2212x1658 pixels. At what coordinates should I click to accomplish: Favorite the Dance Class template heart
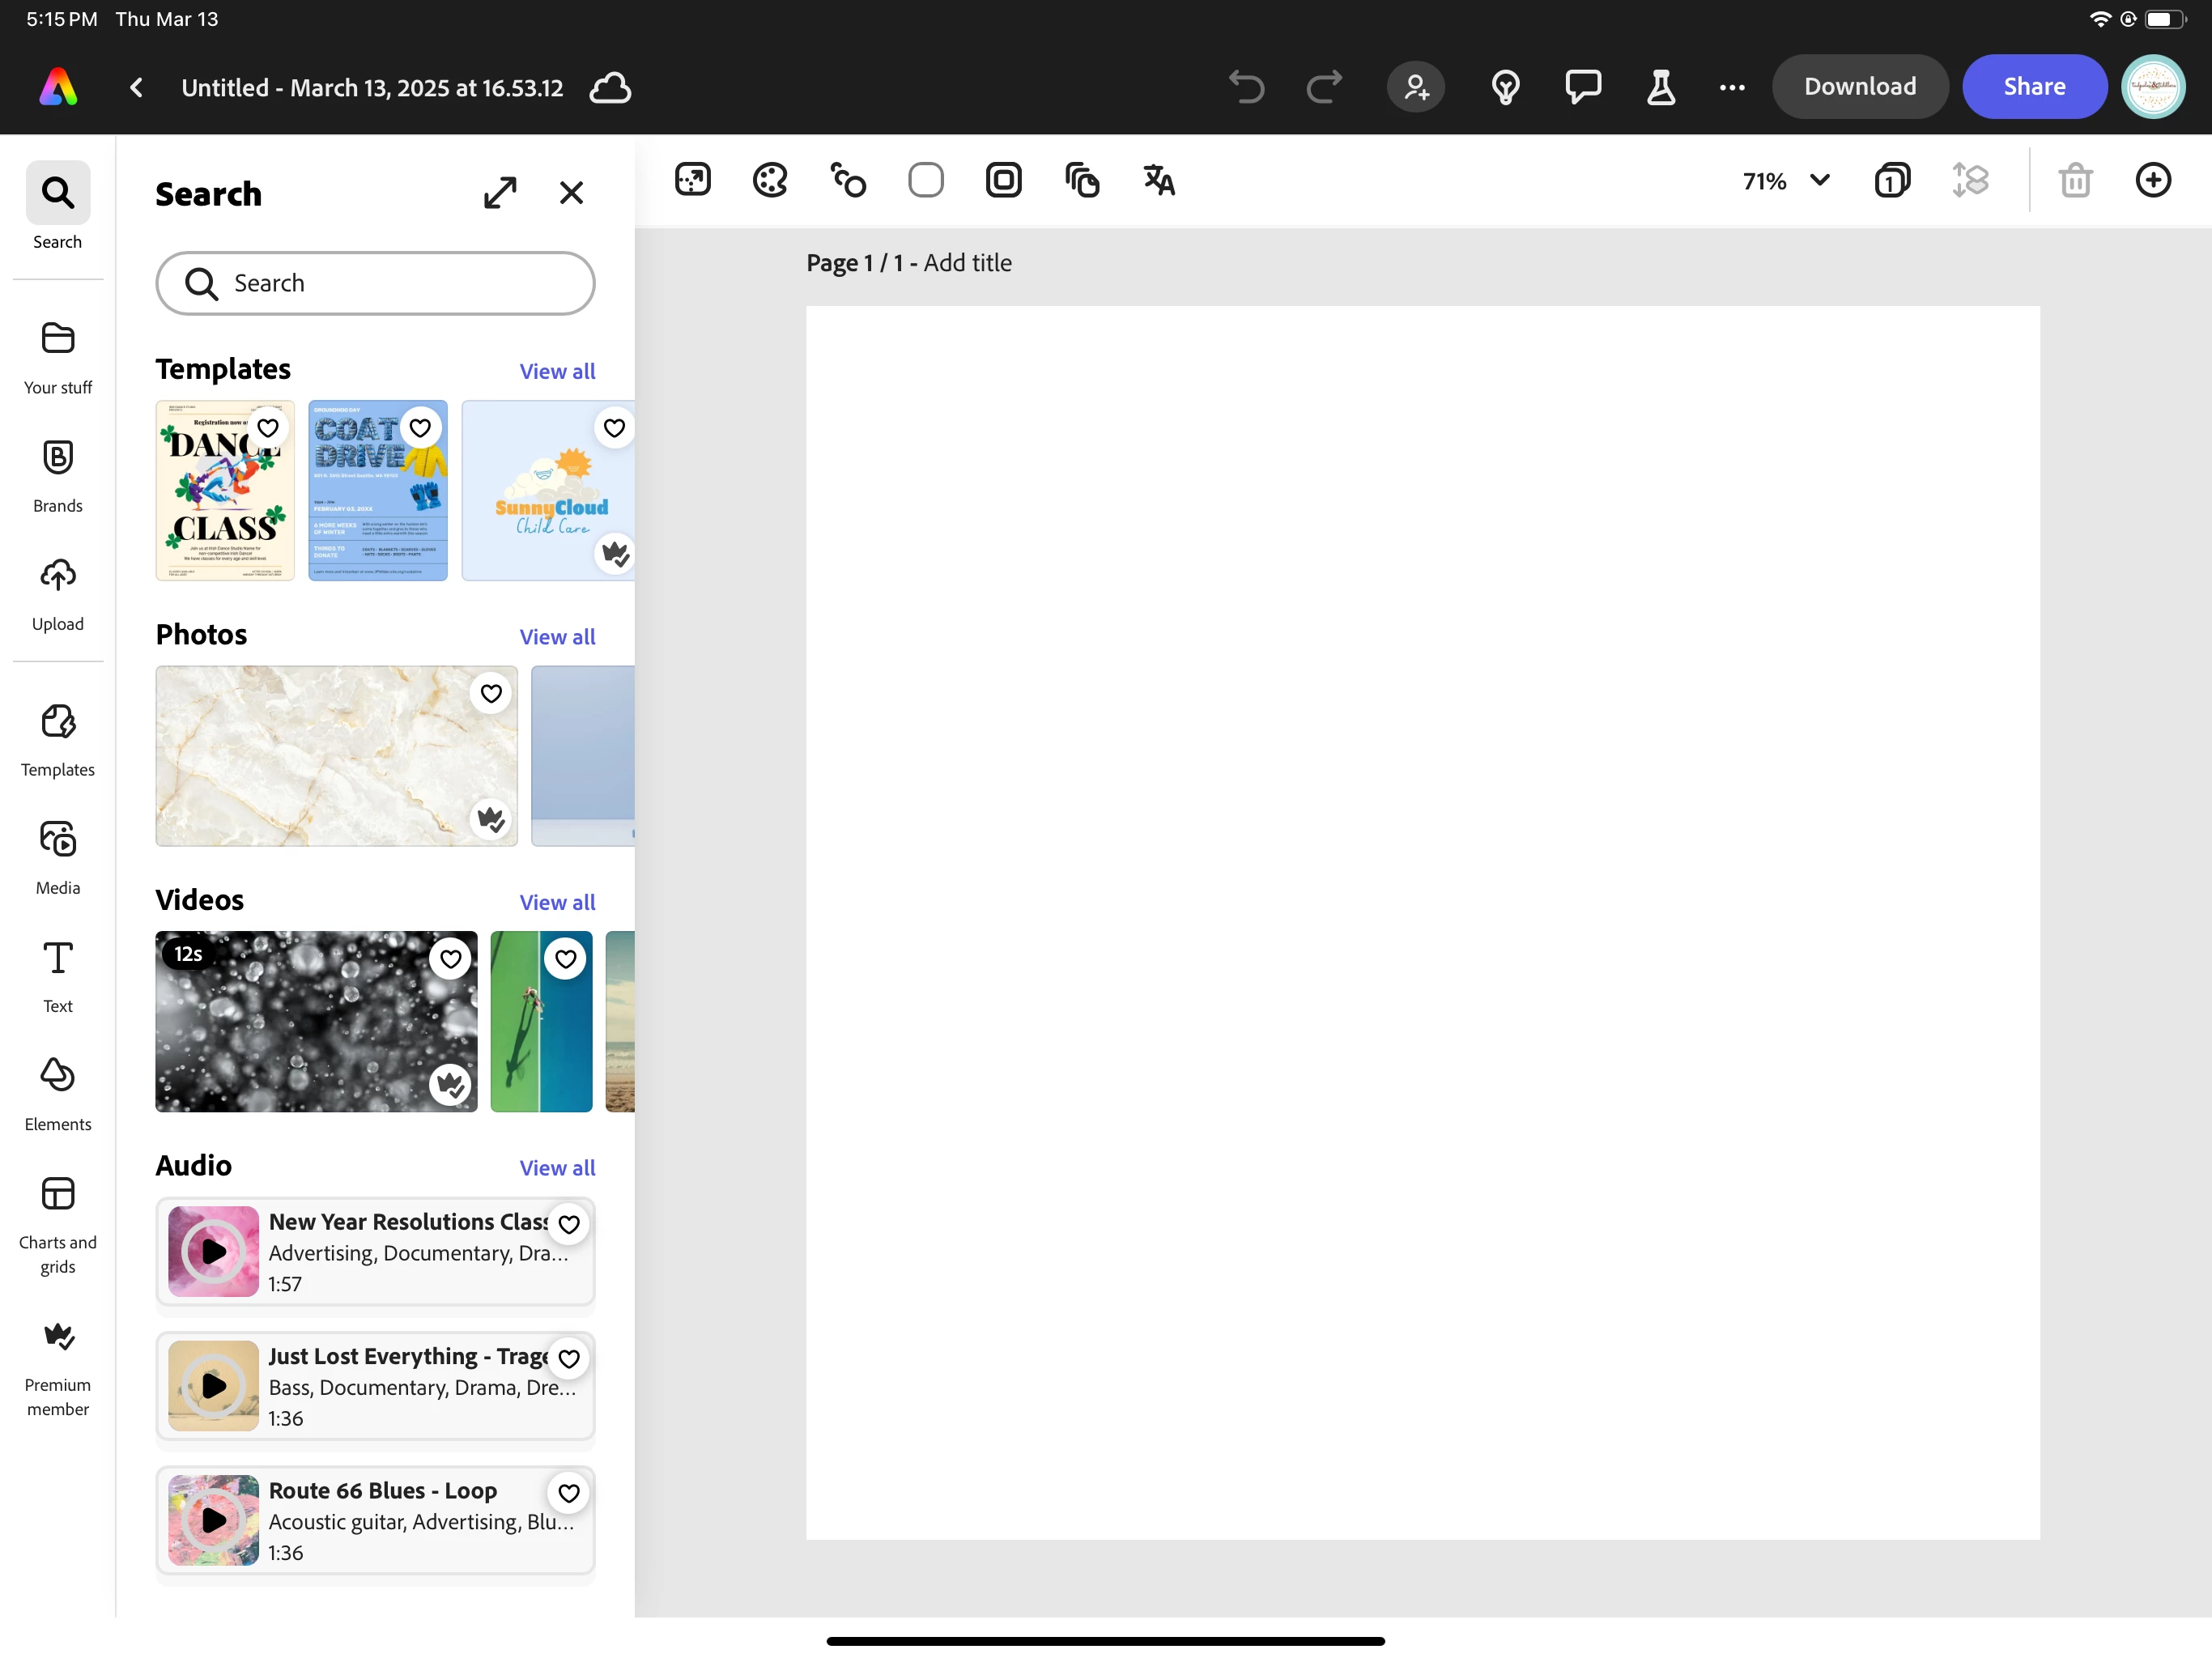(x=268, y=428)
